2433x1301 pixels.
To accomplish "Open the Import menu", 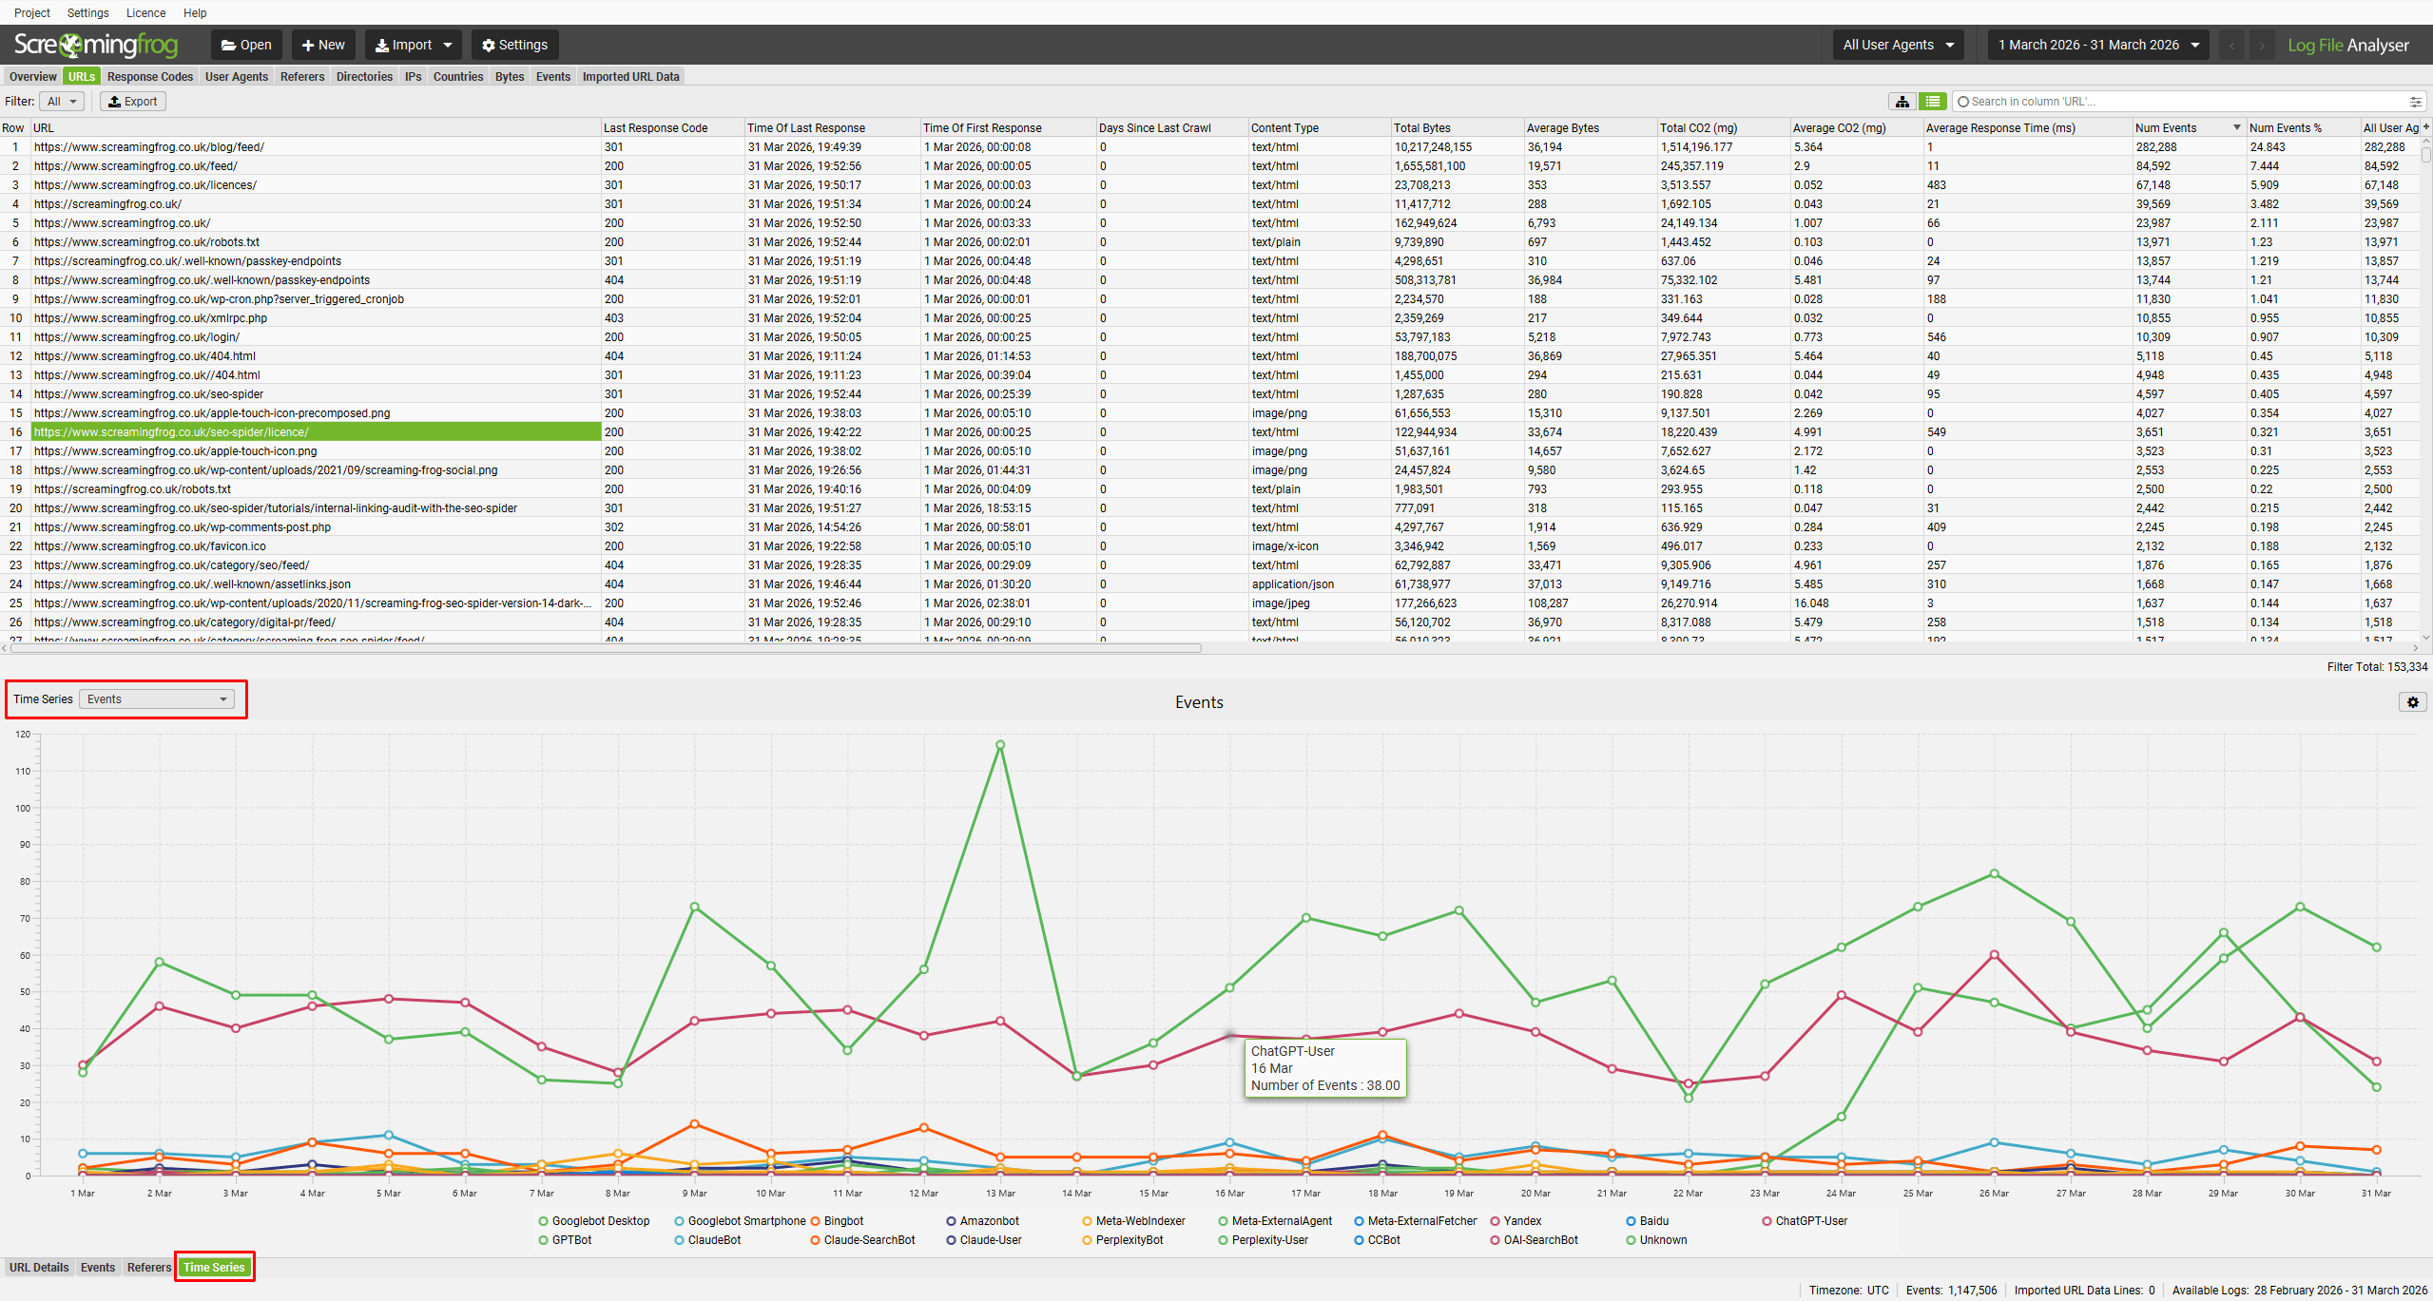I will pyautogui.click(x=412, y=45).
